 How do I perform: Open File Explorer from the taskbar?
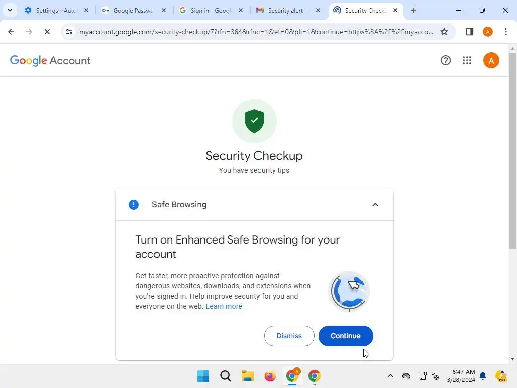click(x=247, y=376)
